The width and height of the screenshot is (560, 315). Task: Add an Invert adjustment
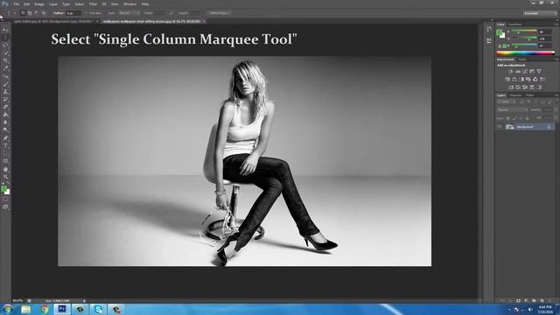coord(511,87)
